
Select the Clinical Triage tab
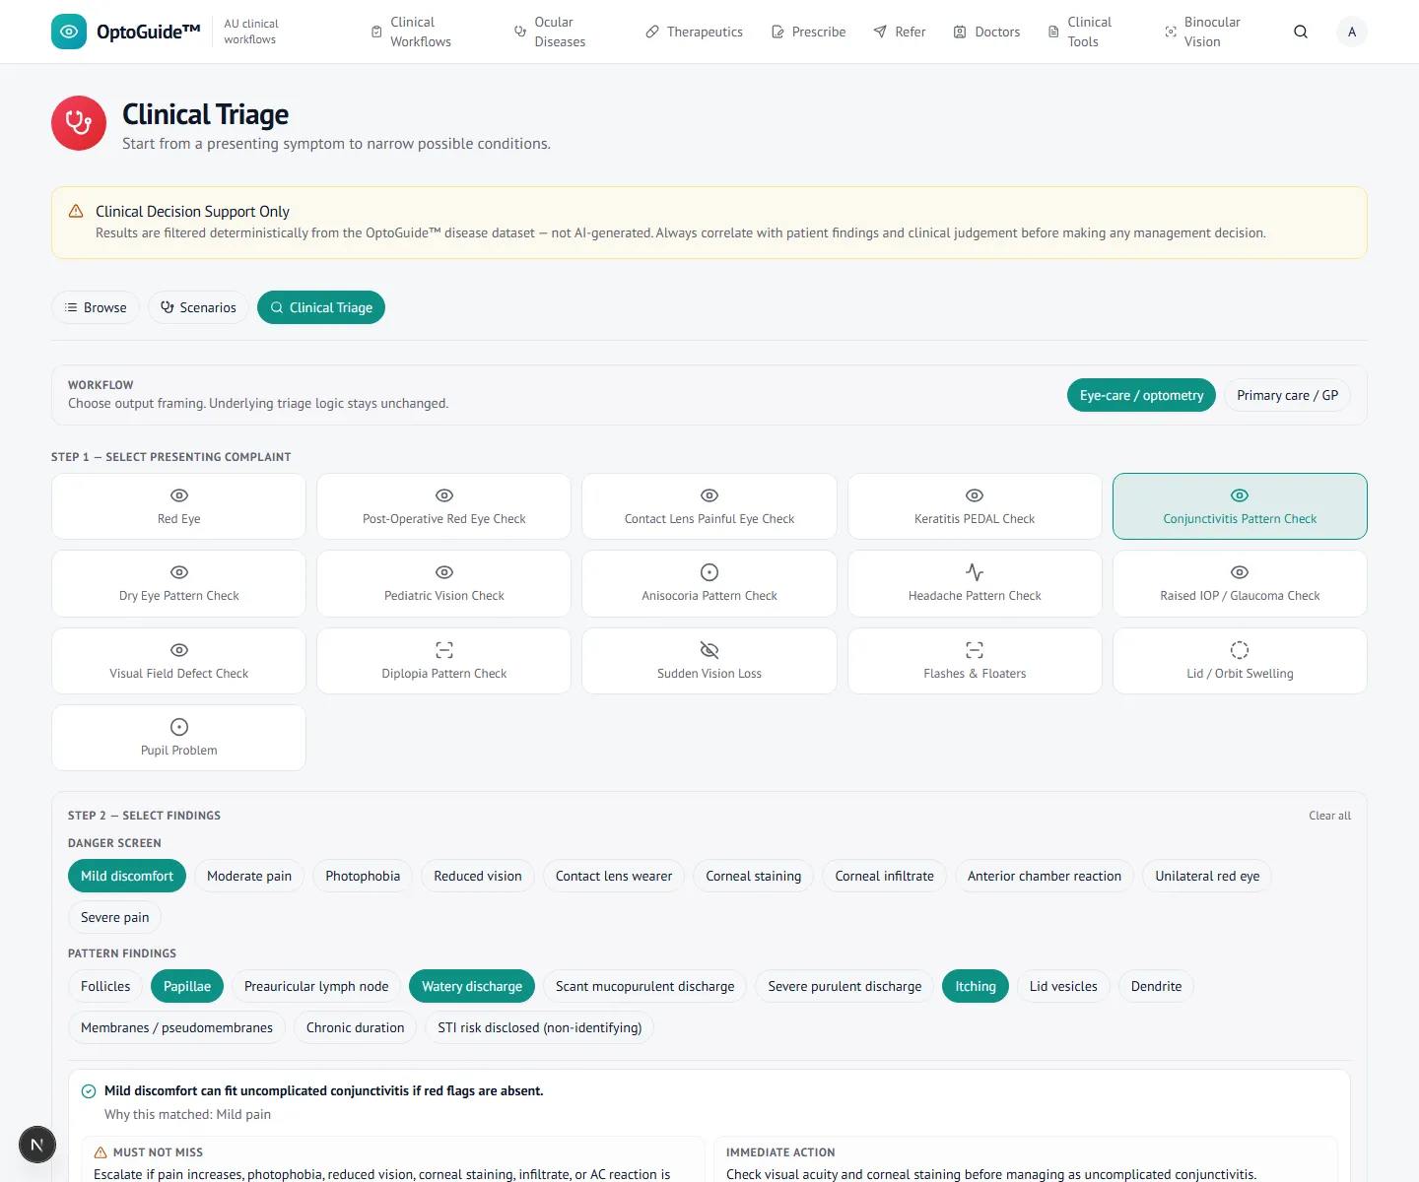(321, 307)
